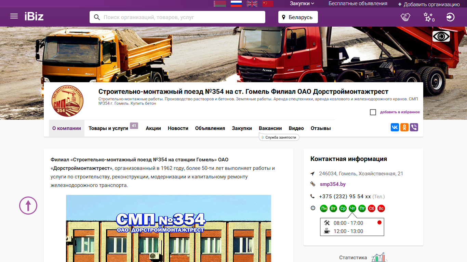Open the company Закупки tab

click(242, 128)
